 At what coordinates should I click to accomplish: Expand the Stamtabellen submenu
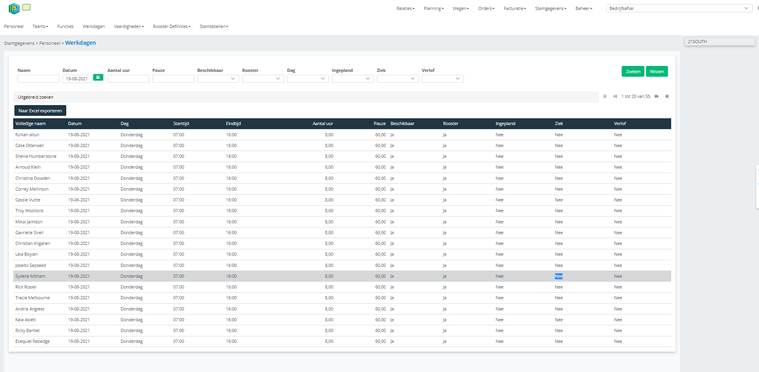(x=214, y=26)
